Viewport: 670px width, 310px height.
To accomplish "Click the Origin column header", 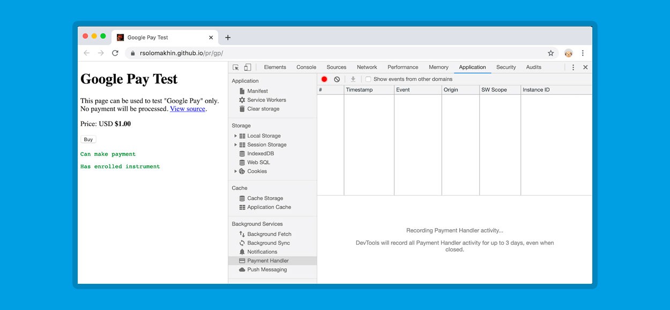I will pos(460,90).
